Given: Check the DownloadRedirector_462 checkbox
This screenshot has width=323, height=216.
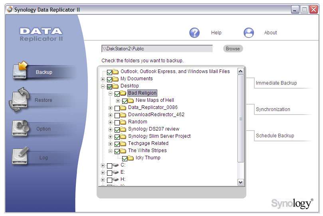Looking at the screenshot, I should (117, 115).
